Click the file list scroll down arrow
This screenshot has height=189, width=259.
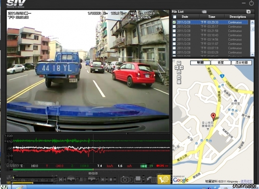click(x=253, y=54)
